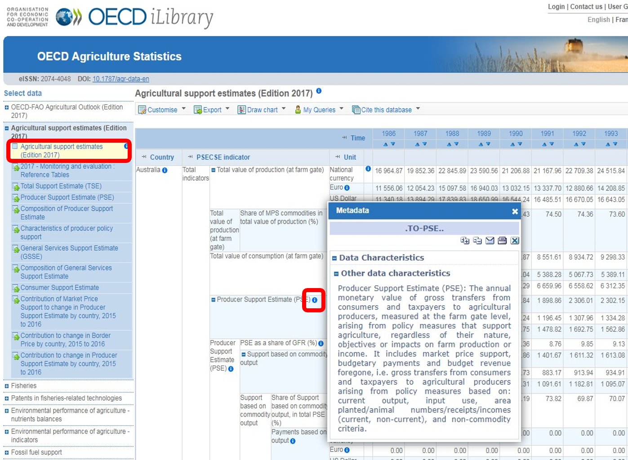Move the PSECSE indicator dimension arrow

191,157
